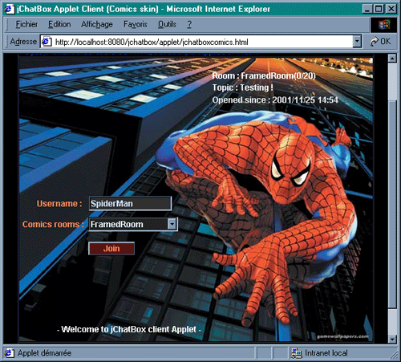Viewport: 401px width, 362px height.
Task: Open the Affichage menu
Action: (97, 24)
